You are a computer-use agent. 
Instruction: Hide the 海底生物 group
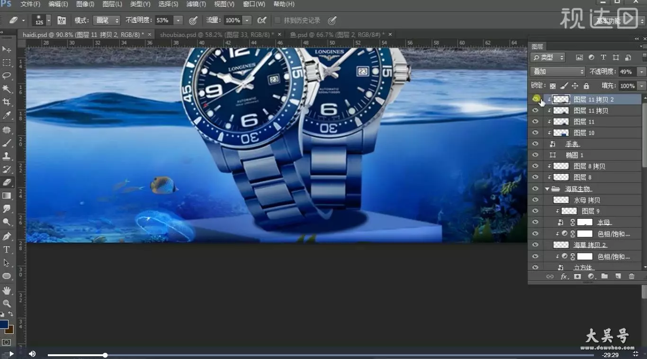[x=535, y=188]
